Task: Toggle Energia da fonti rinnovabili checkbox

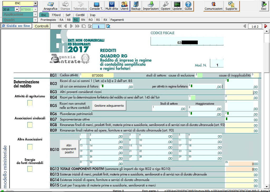Action: [x=30, y=169]
